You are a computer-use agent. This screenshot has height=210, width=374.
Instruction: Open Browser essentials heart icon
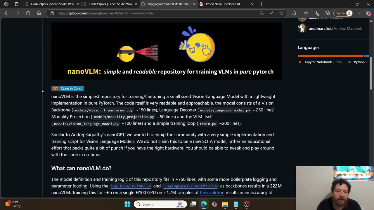click(328, 13)
